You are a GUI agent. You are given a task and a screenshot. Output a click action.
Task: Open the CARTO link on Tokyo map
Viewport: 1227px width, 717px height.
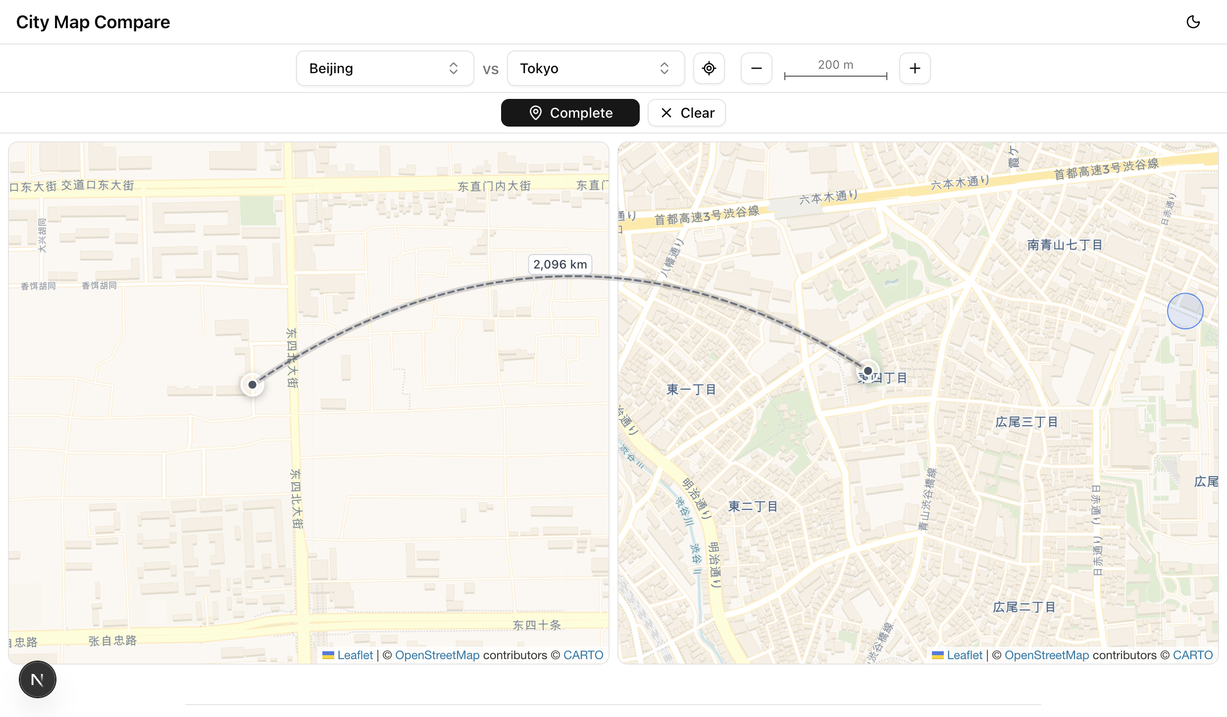1192,655
